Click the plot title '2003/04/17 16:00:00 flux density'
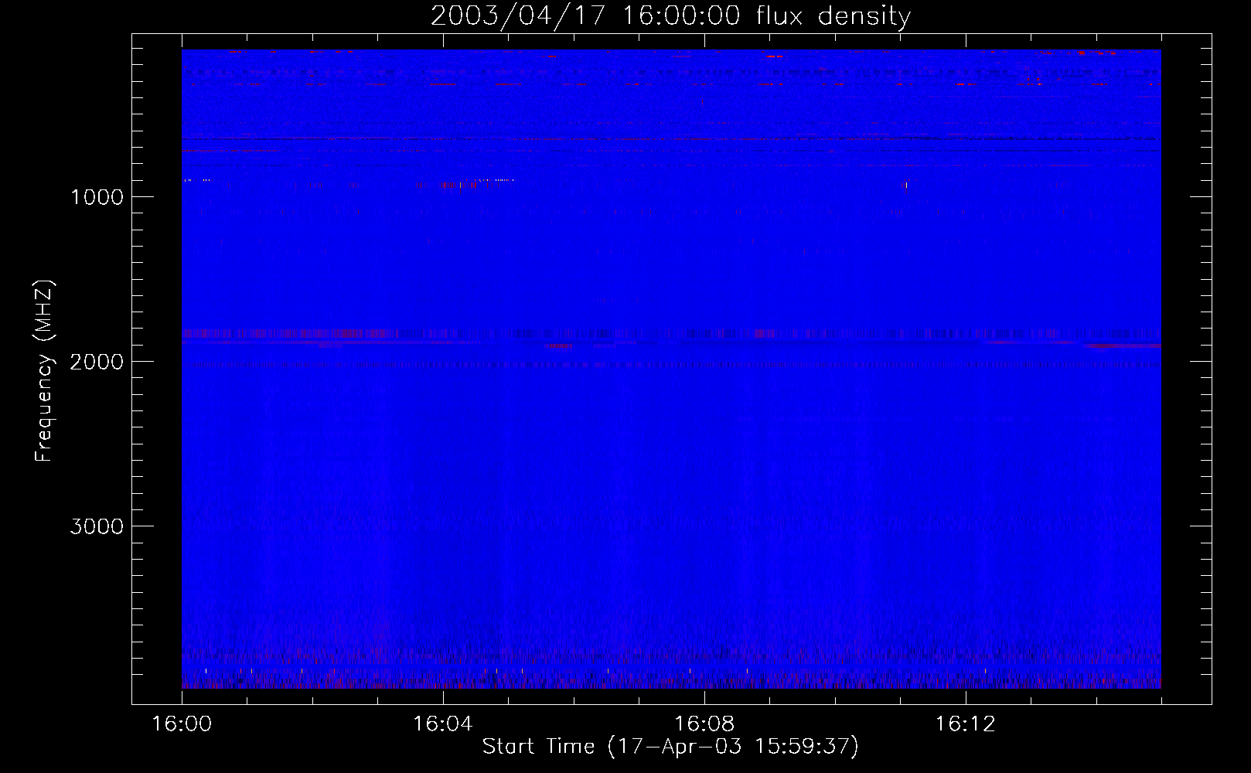1251x773 pixels. 670,15
